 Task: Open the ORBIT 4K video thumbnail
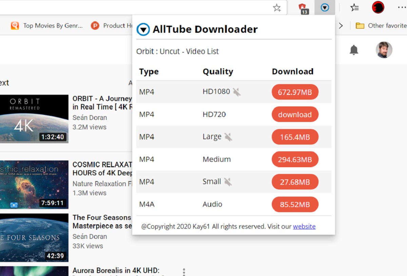click(34, 119)
